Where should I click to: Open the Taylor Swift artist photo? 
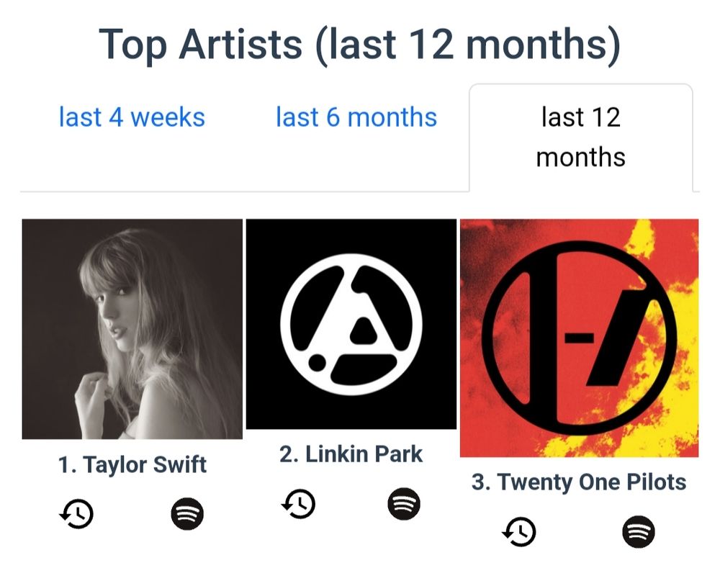pyautogui.click(x=132, y=329)
